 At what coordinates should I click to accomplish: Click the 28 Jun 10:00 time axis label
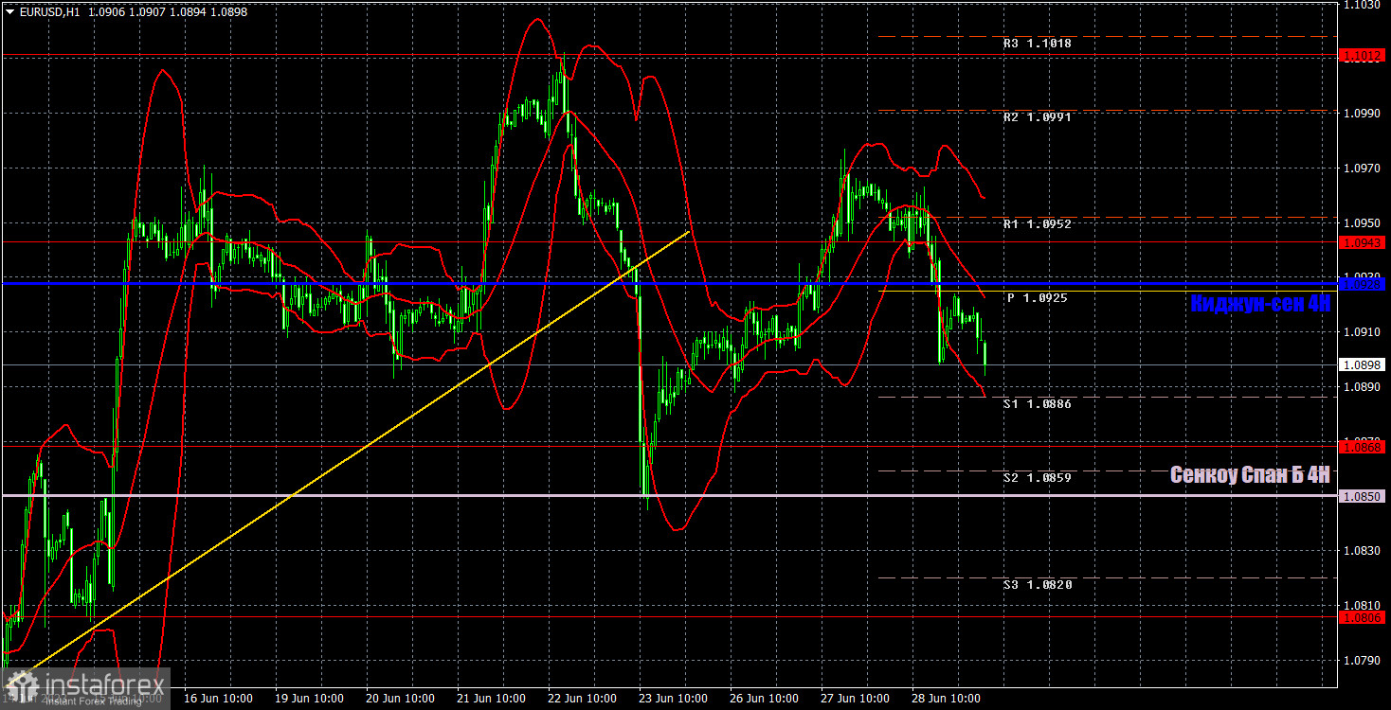[x=948, y=699]
